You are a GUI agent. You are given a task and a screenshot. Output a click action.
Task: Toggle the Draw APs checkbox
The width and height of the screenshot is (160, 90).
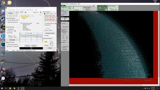pyautogui.click(x=85, y=9)
